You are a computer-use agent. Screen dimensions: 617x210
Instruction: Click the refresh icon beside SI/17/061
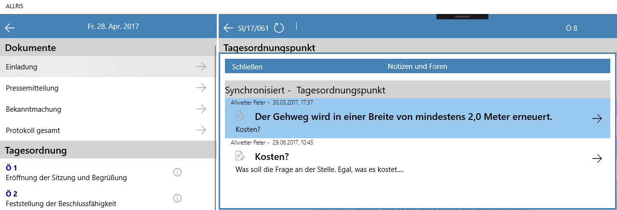(279, 28)
